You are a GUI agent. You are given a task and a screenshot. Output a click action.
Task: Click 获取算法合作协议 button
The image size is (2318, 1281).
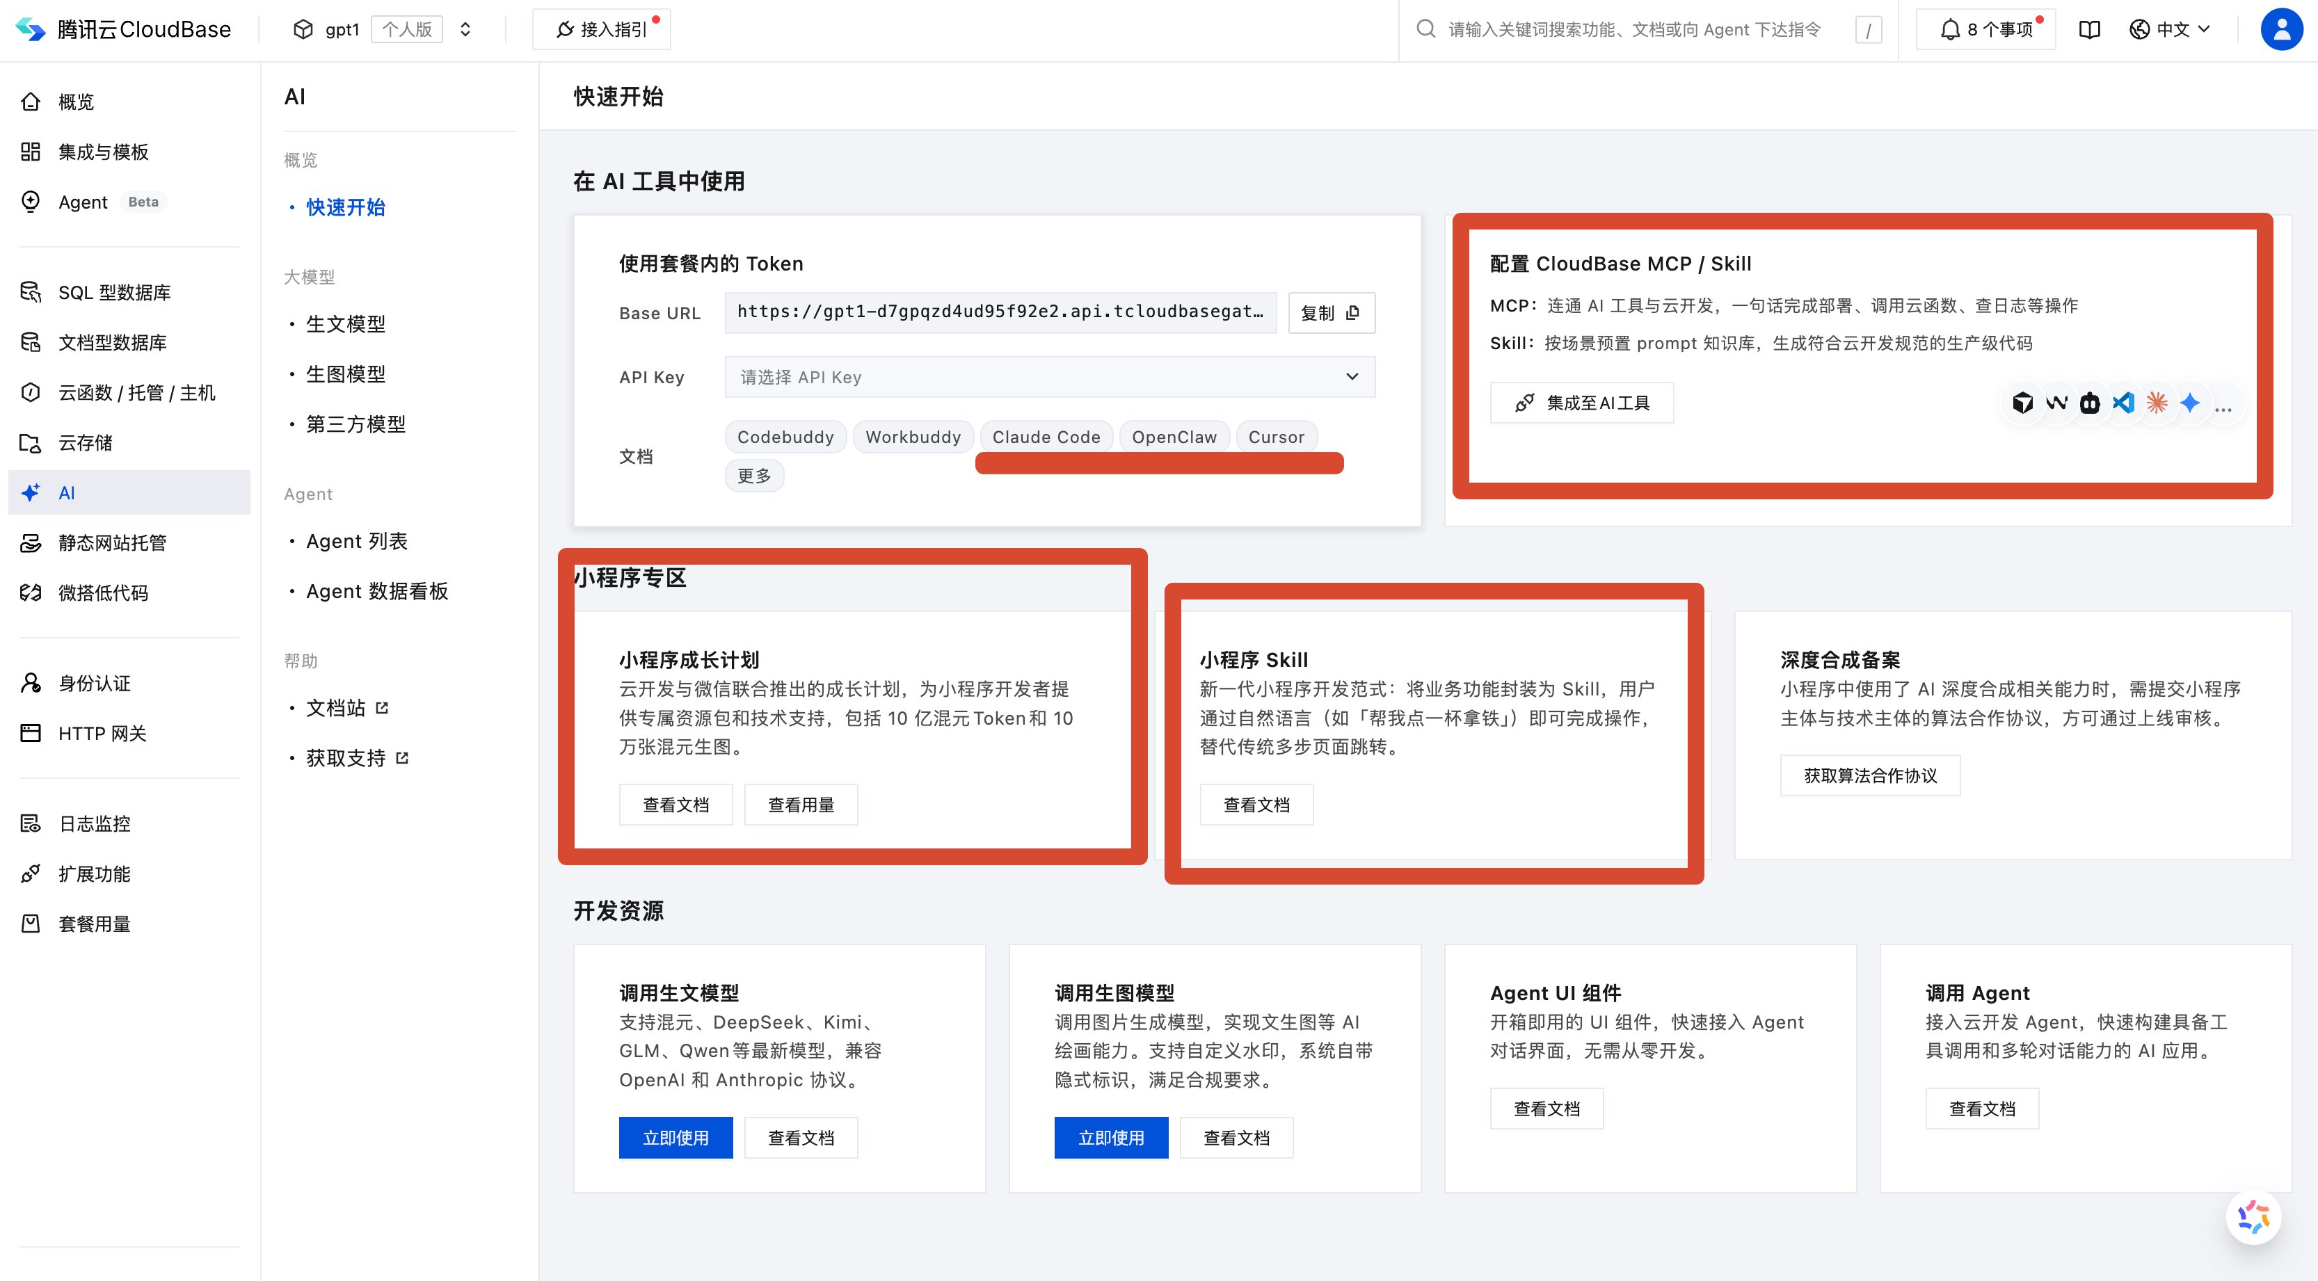pos(1870,775)
